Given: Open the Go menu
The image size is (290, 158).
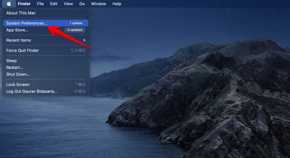Looking at the screenshot, I should (x=82, y=4).
